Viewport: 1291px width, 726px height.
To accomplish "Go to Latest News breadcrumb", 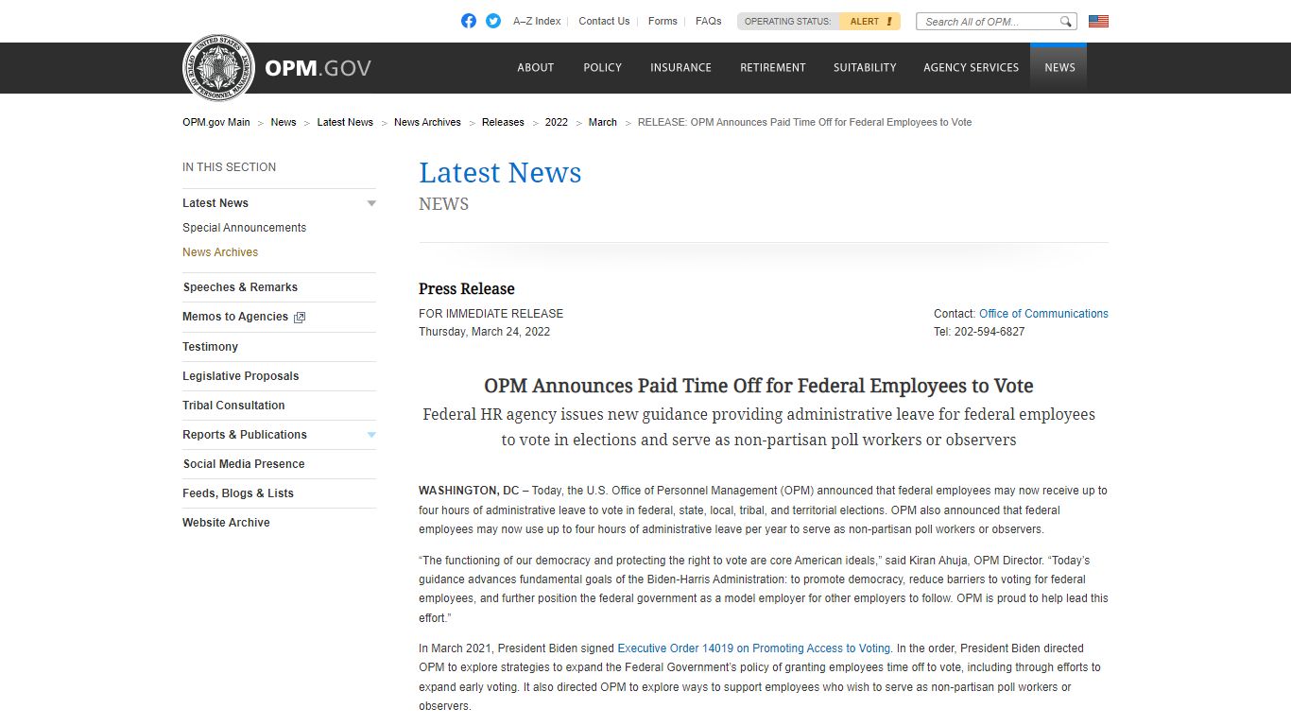I will tap(345, 122).
